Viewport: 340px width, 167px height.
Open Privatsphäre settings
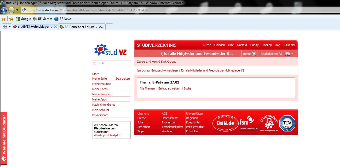pos(100,115)
